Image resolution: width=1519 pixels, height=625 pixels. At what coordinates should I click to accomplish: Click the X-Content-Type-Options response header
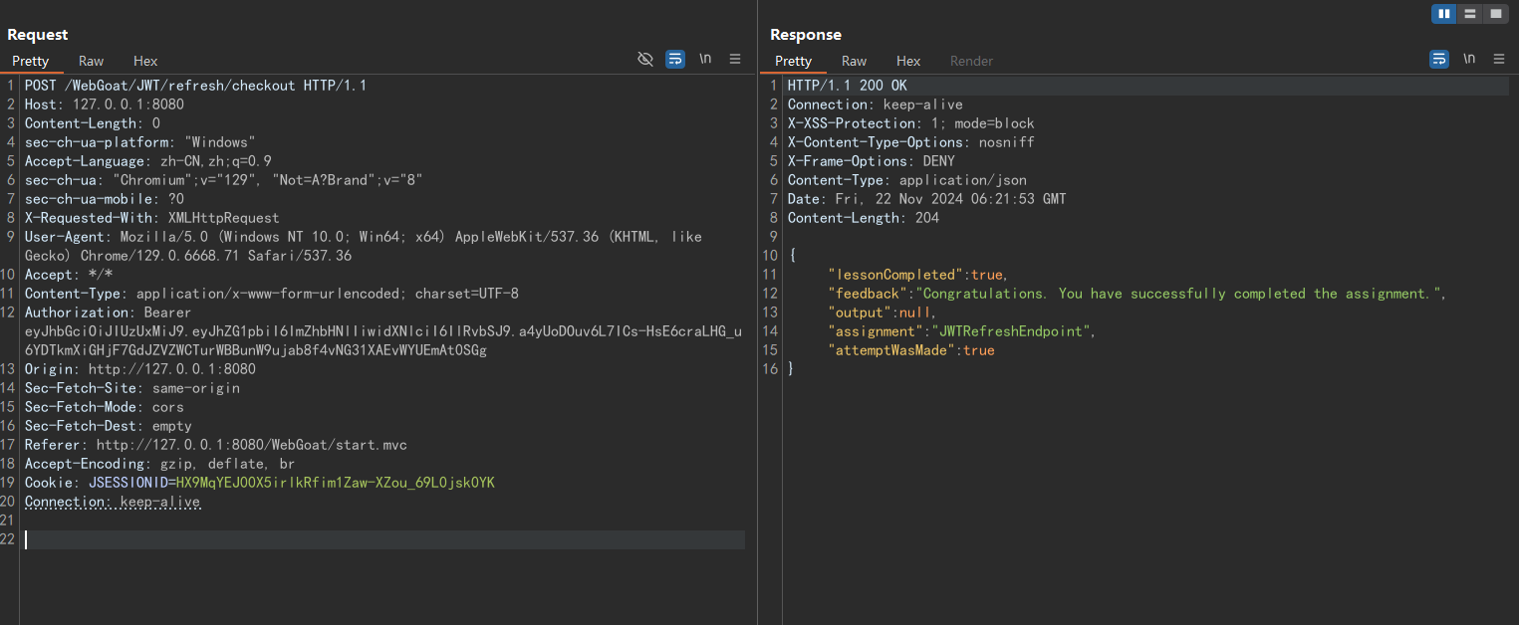point(911,142)
